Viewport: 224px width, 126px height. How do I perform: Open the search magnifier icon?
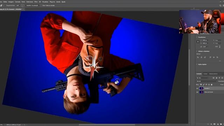tap(220, 6)
